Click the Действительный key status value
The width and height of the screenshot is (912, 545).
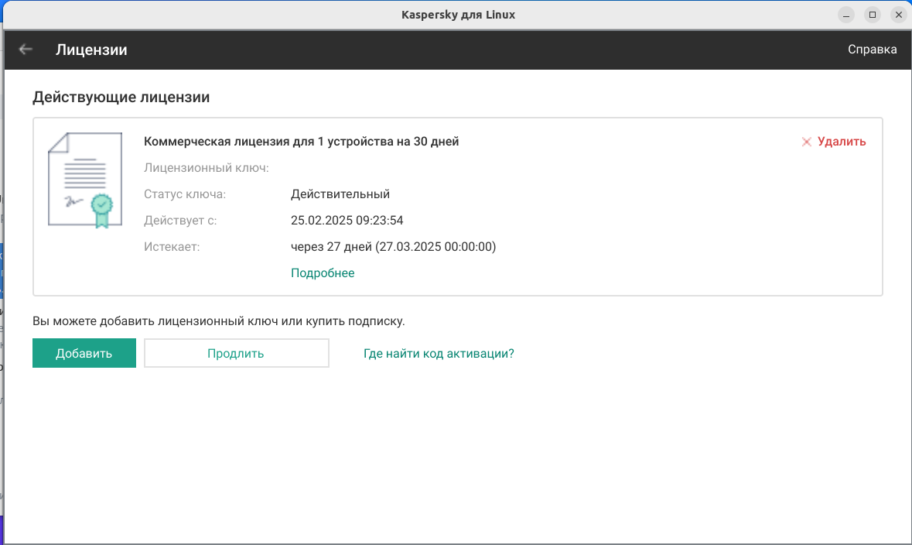pos(340,194)
